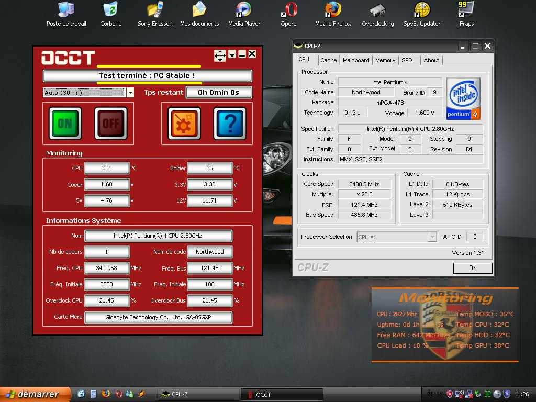Viewport: 536px width, 402px height.
Task: Launch Opera from the desktop shortcut
Action: click(289, 14)
